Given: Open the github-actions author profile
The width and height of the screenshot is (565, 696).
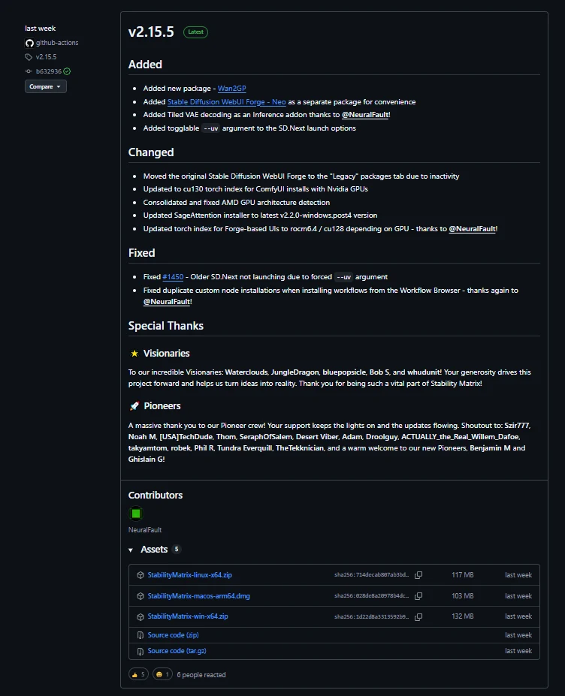Looking at the screenshot, I should click(57, 43).
